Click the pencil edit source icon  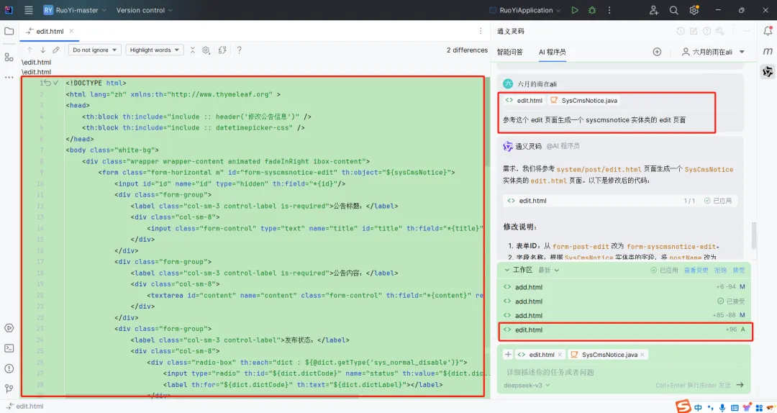tap(56, 50)
